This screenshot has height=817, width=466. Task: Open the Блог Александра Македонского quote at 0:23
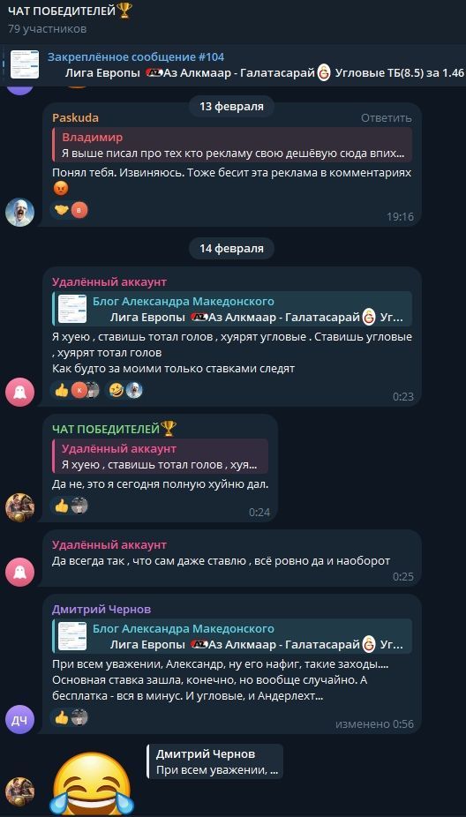coord(232,309)
